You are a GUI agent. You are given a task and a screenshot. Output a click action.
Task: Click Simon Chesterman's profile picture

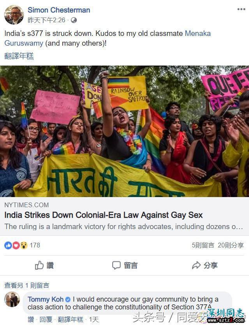click(14, 14)
